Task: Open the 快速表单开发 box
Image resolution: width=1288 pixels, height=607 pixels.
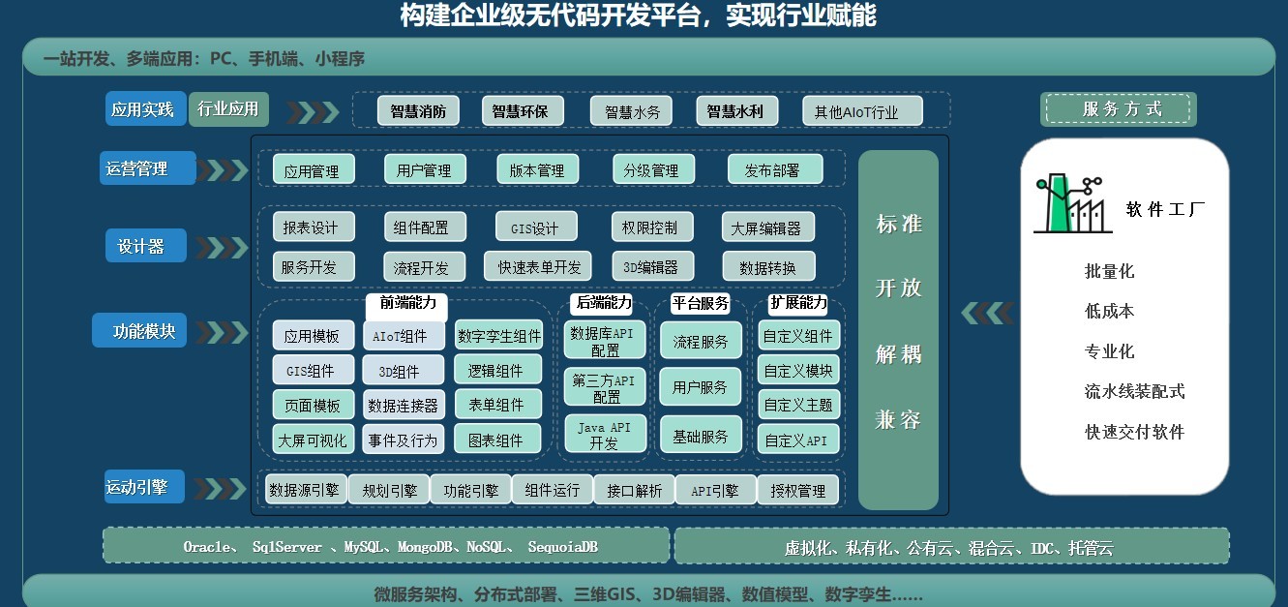Action: pyautogui.click(x=537, y=266)
